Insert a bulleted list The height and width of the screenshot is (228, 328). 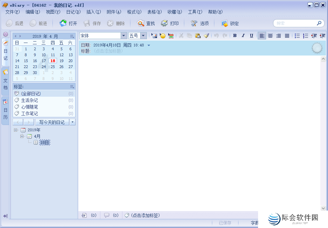297,36
